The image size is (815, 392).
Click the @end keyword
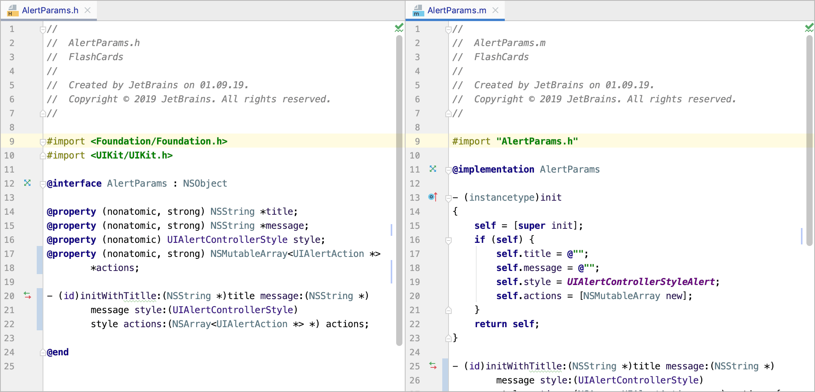[x=58, y=352]
